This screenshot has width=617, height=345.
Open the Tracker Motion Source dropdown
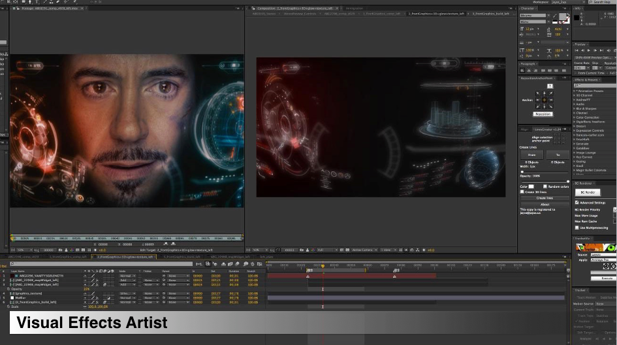pyautogui.click(x=605, y=304)
